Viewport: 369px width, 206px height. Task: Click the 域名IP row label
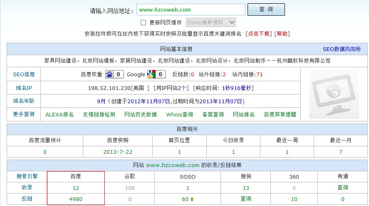click(24, 88)
